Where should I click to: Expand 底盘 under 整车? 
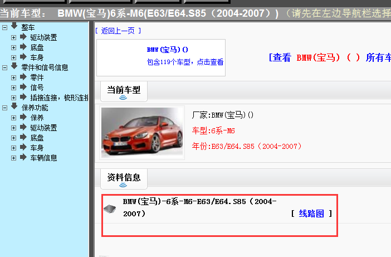click(13, 47)
